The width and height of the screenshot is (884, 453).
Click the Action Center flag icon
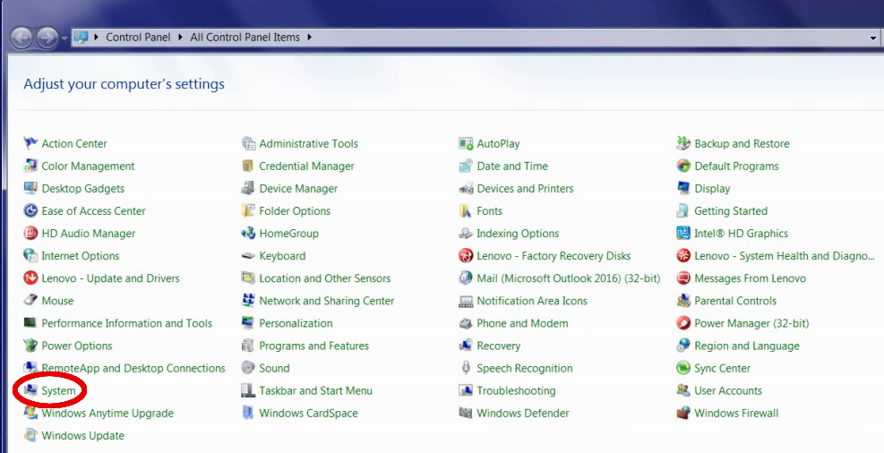30,144
